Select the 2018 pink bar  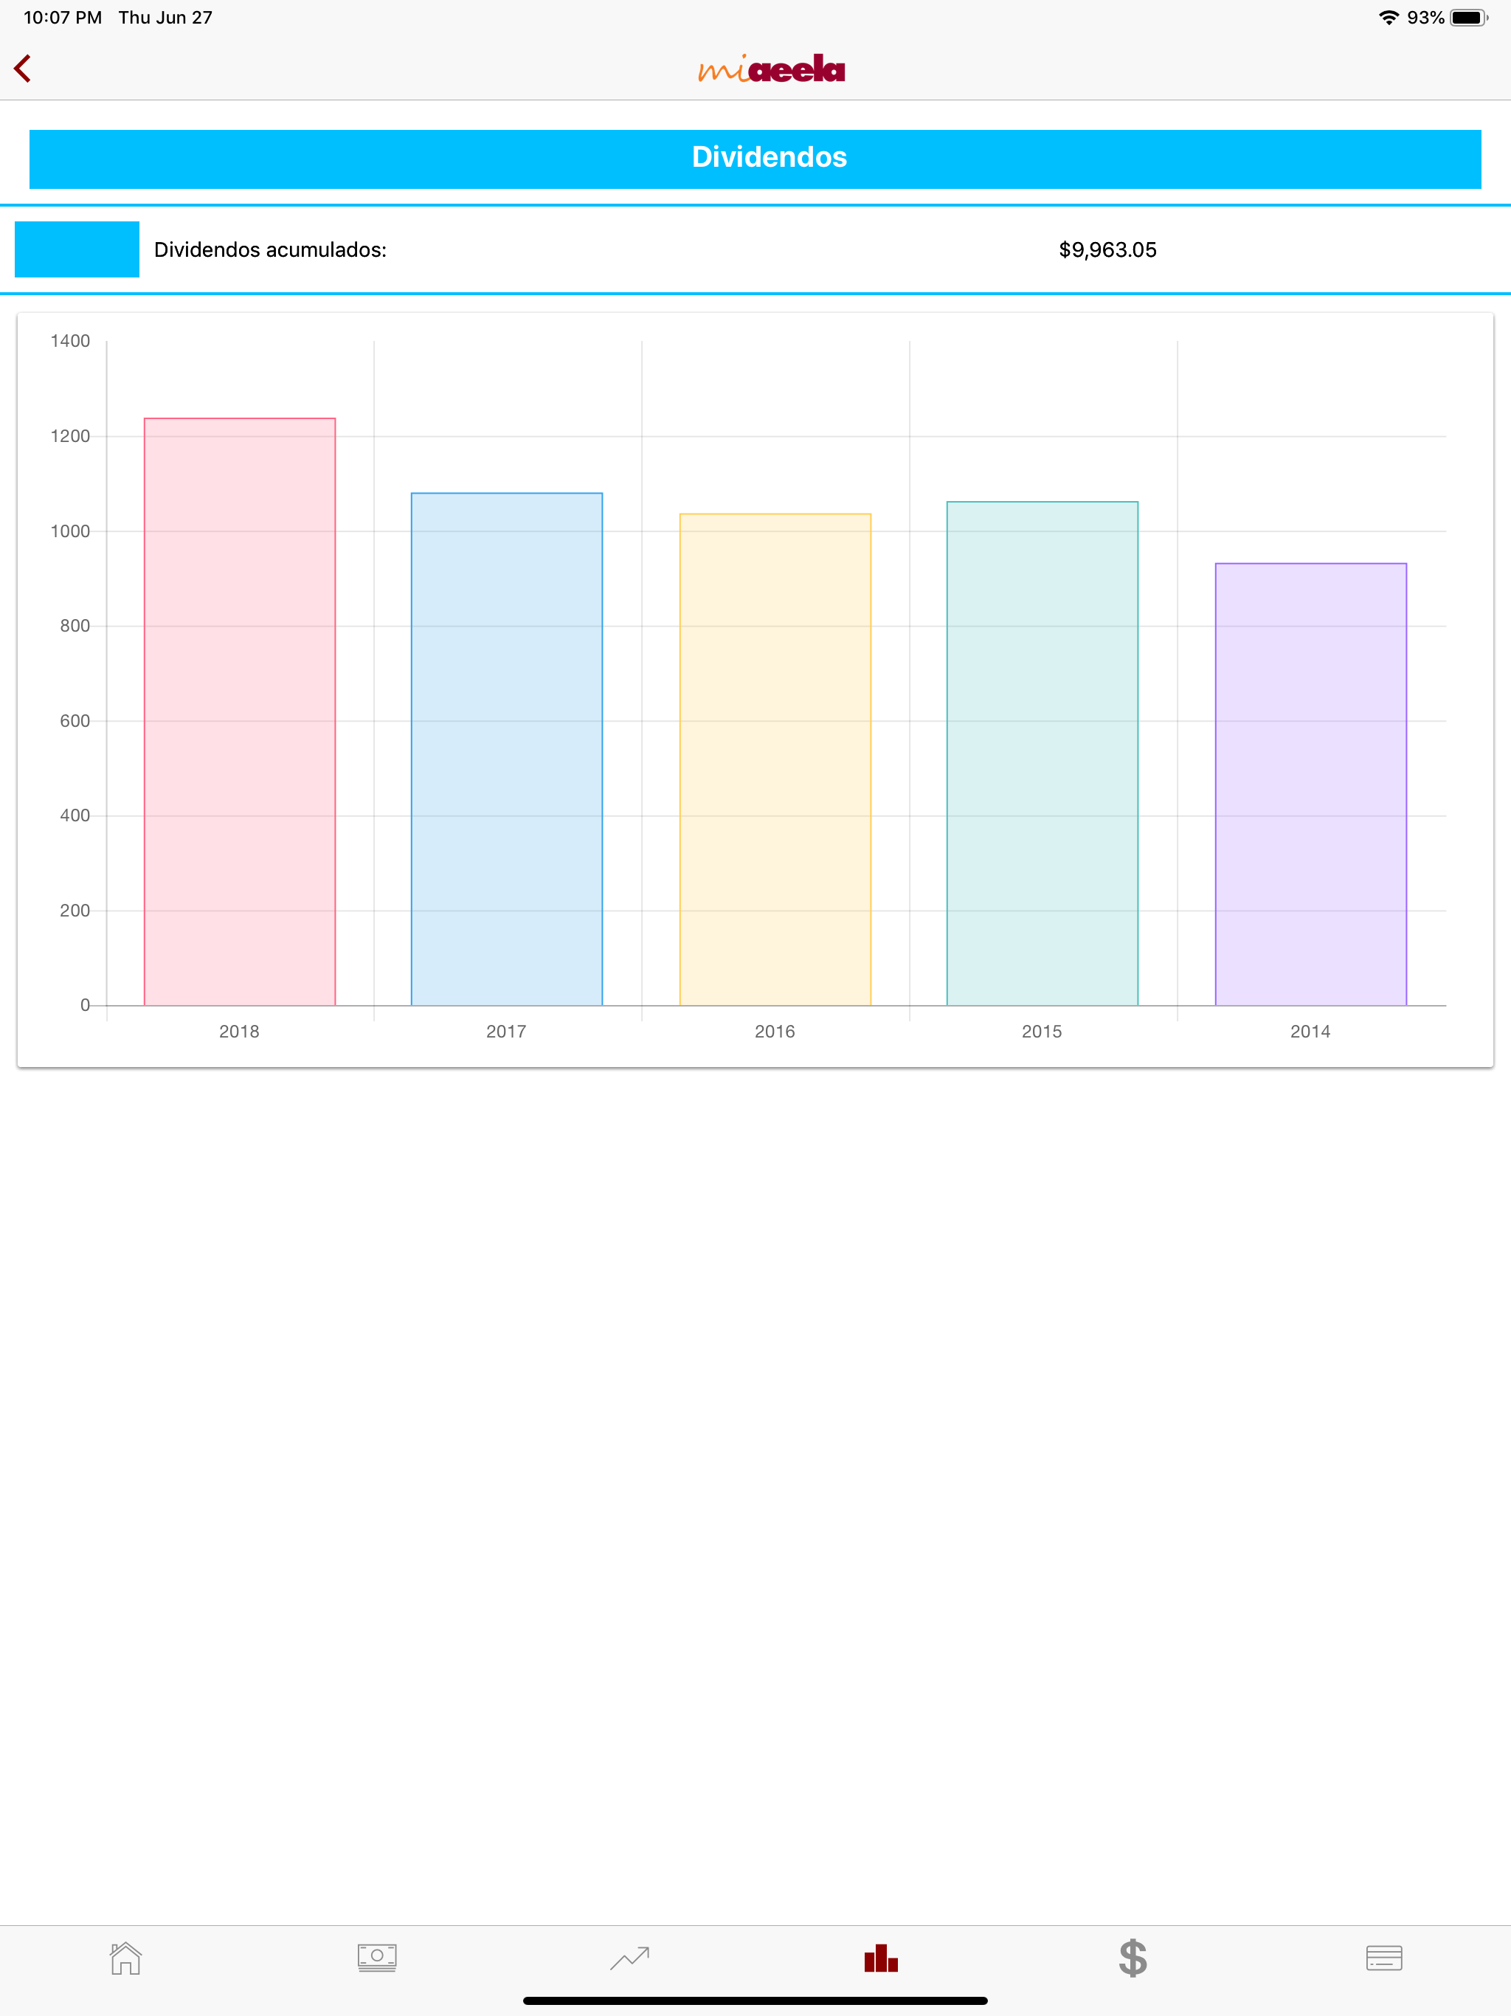tap(240, 712)
